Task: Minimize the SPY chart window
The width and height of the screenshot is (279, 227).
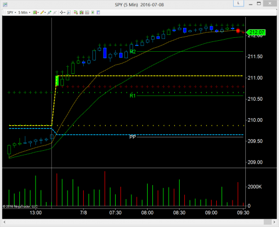Action: click(x=251, y=4)
